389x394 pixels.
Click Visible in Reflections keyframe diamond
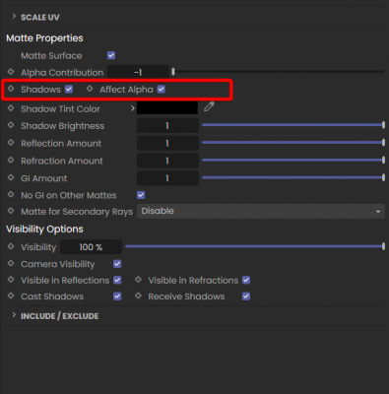coord(11,280)
